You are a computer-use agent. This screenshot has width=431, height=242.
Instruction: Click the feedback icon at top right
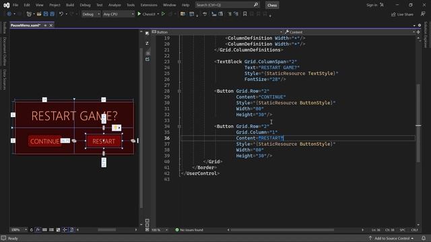423,14
